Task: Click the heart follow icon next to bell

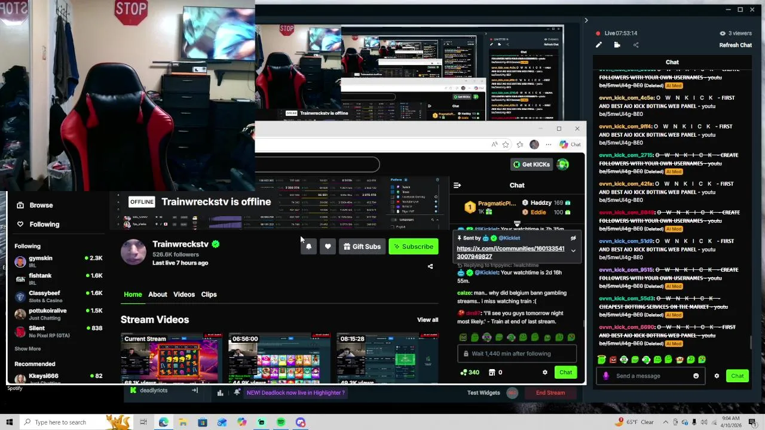Action: click(328, 247)
